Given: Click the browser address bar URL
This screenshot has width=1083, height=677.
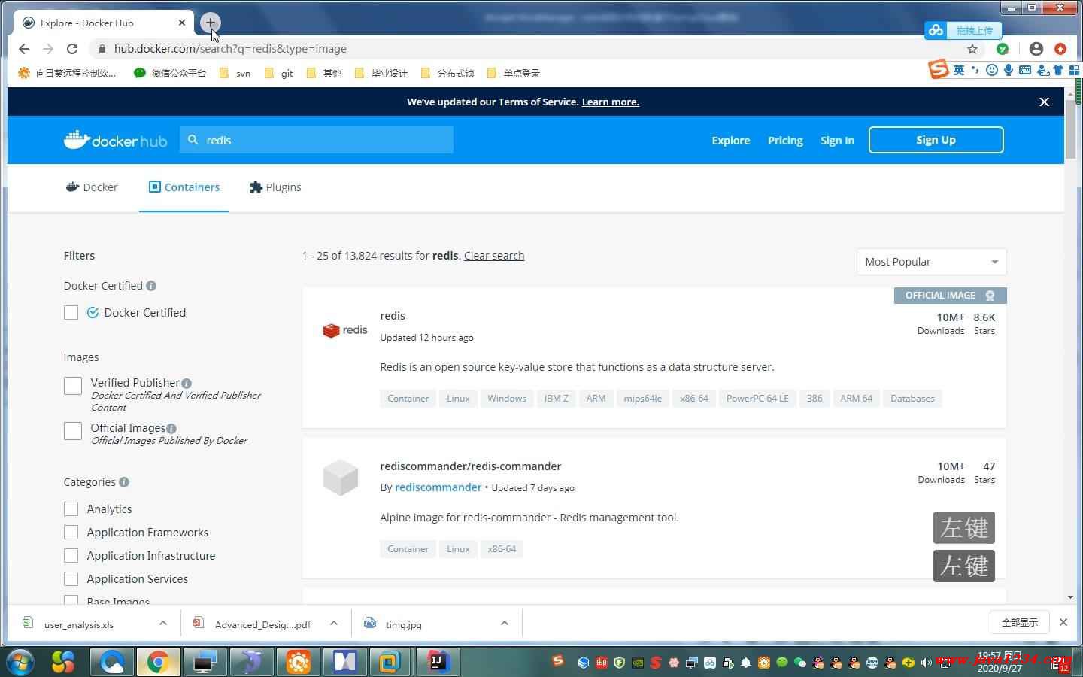Looking at the screenshot, I should coord(230,49).
